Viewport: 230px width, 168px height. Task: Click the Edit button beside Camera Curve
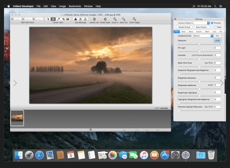coord(217,36)
